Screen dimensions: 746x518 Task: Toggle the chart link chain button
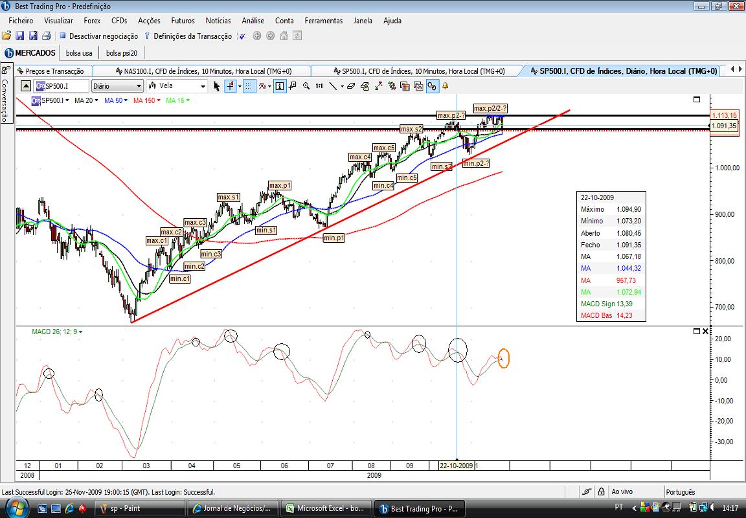pos(432,86)
